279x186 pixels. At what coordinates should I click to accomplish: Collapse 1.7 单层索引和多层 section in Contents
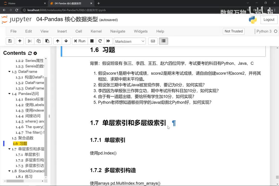tap(9, 149)
